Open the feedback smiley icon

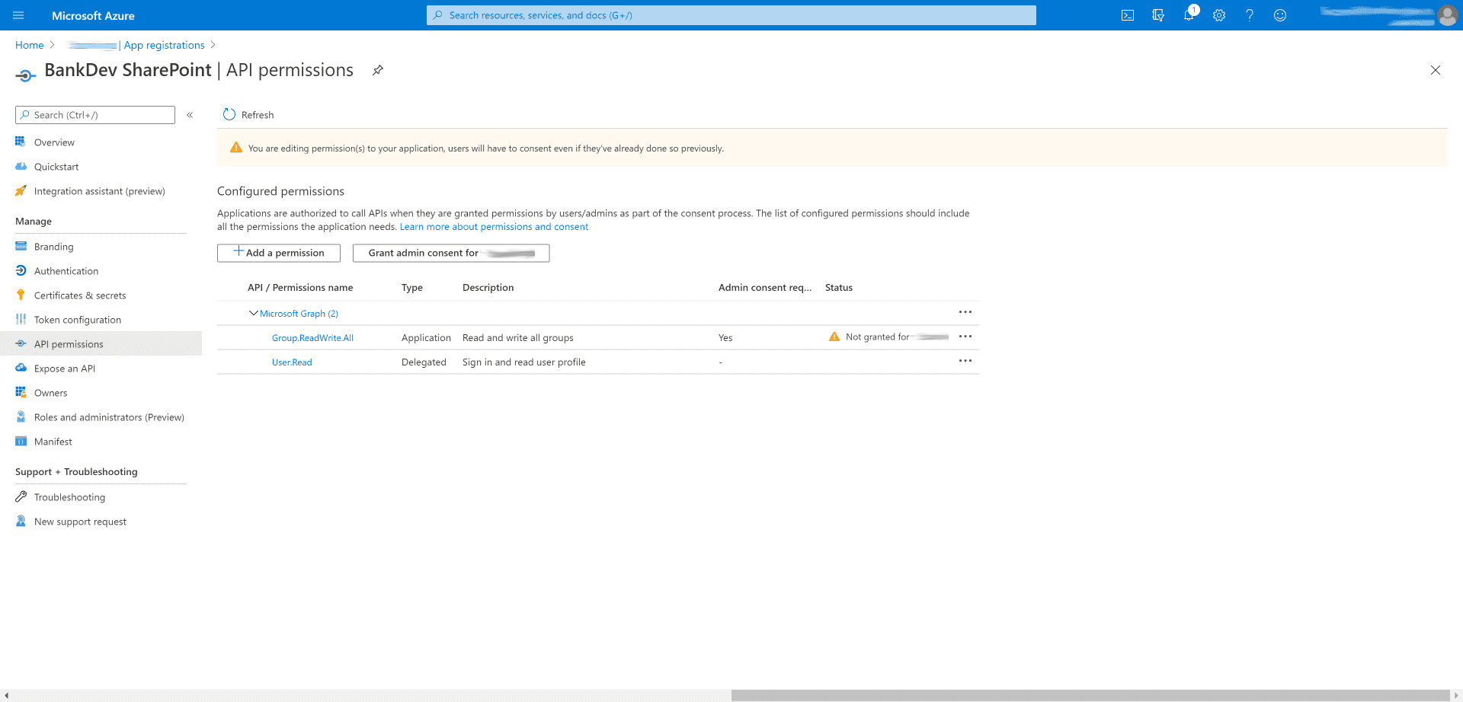point(1280,15)
